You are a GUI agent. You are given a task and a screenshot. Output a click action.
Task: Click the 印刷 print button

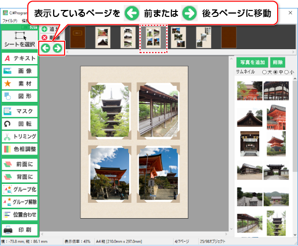point(20,230)
